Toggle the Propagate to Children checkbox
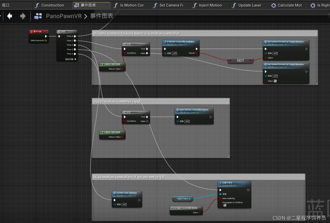This screenshot has height=223, width=330. click(x=225, y=205)
